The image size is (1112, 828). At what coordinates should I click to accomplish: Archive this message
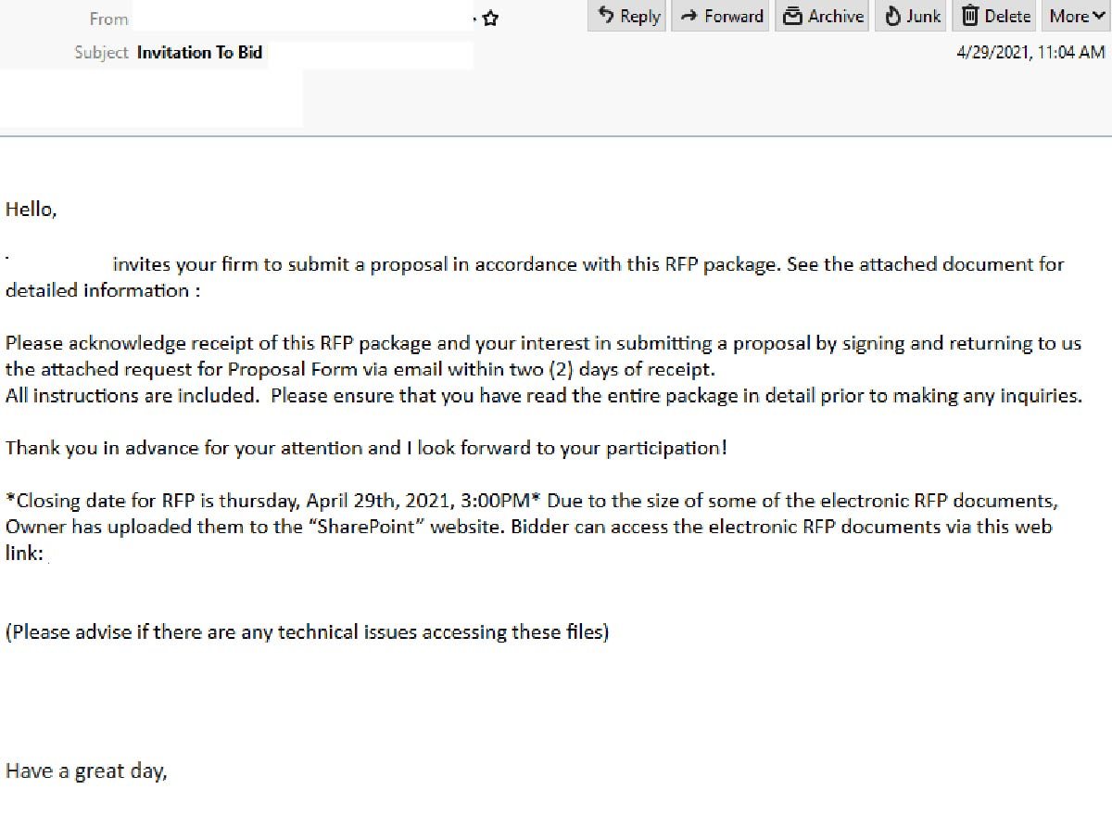point(821,16)
